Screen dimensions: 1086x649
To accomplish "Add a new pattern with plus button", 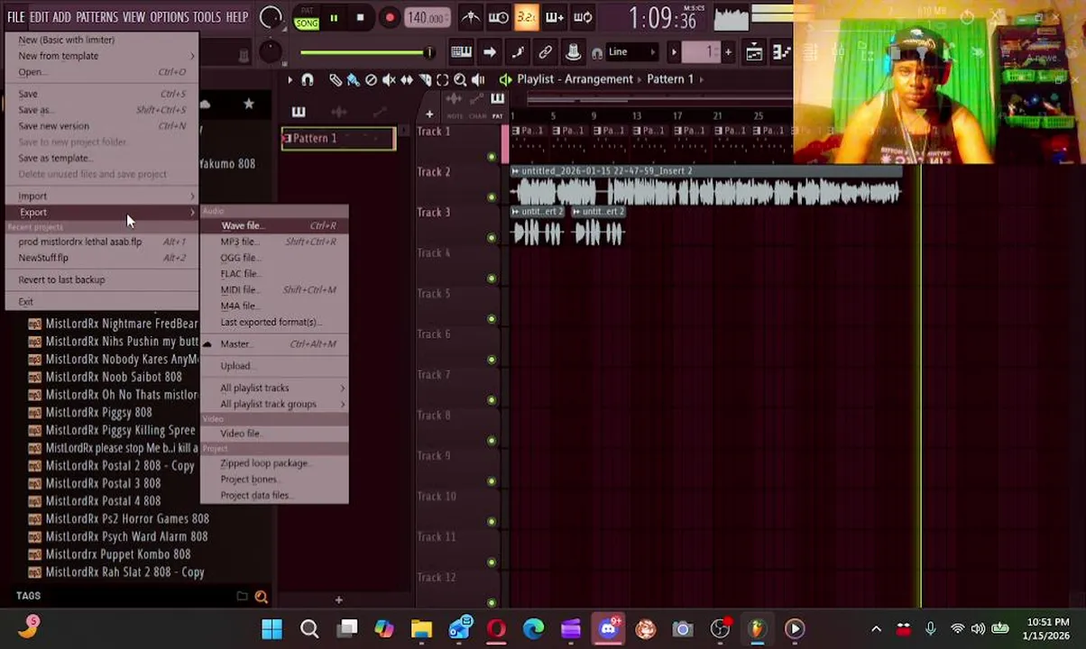I will [729, 51].
